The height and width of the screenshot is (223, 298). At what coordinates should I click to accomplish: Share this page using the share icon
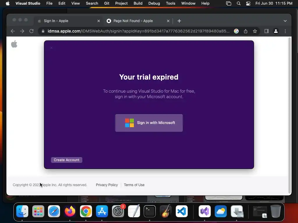246,31
